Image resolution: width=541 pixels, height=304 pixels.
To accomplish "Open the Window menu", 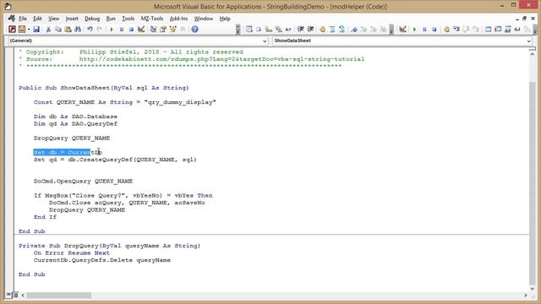I will pos(203,19).
